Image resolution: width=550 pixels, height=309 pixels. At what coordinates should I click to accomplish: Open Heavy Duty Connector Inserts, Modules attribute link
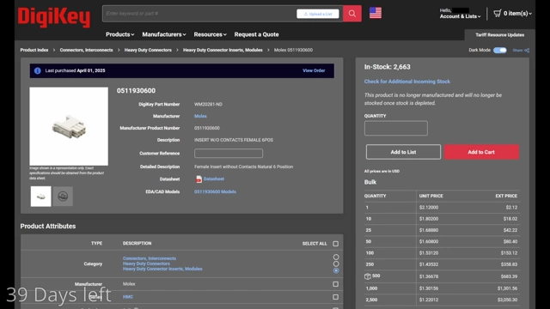[x=162, y=269]
